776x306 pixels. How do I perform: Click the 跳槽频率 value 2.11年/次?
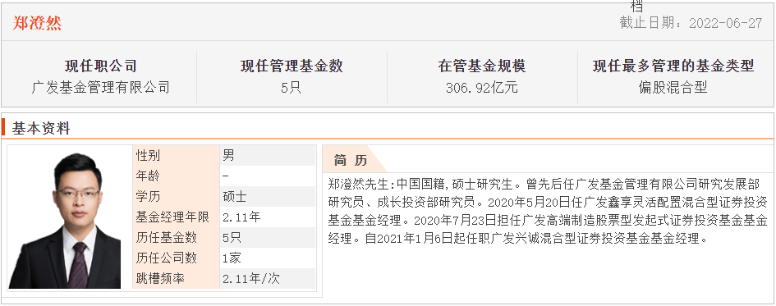251,278
